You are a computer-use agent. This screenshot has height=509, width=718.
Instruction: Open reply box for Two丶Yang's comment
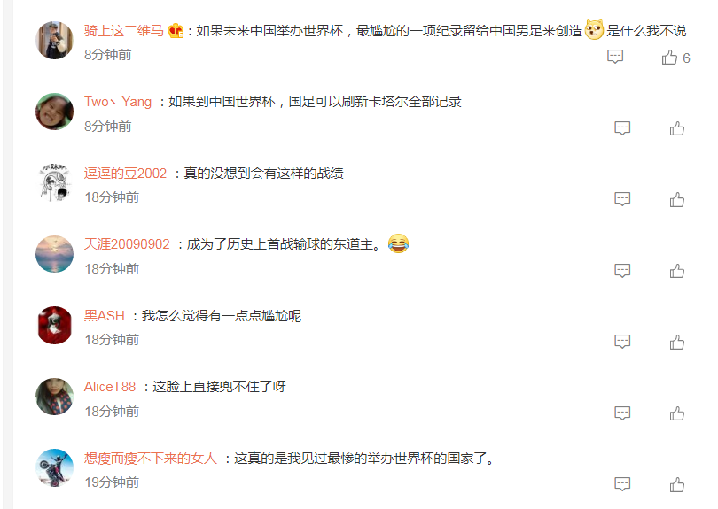(x=622, y=128)
